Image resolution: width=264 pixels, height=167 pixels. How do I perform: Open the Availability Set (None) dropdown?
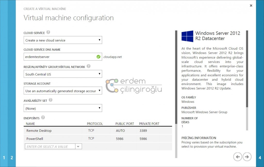tap(63, 108)
